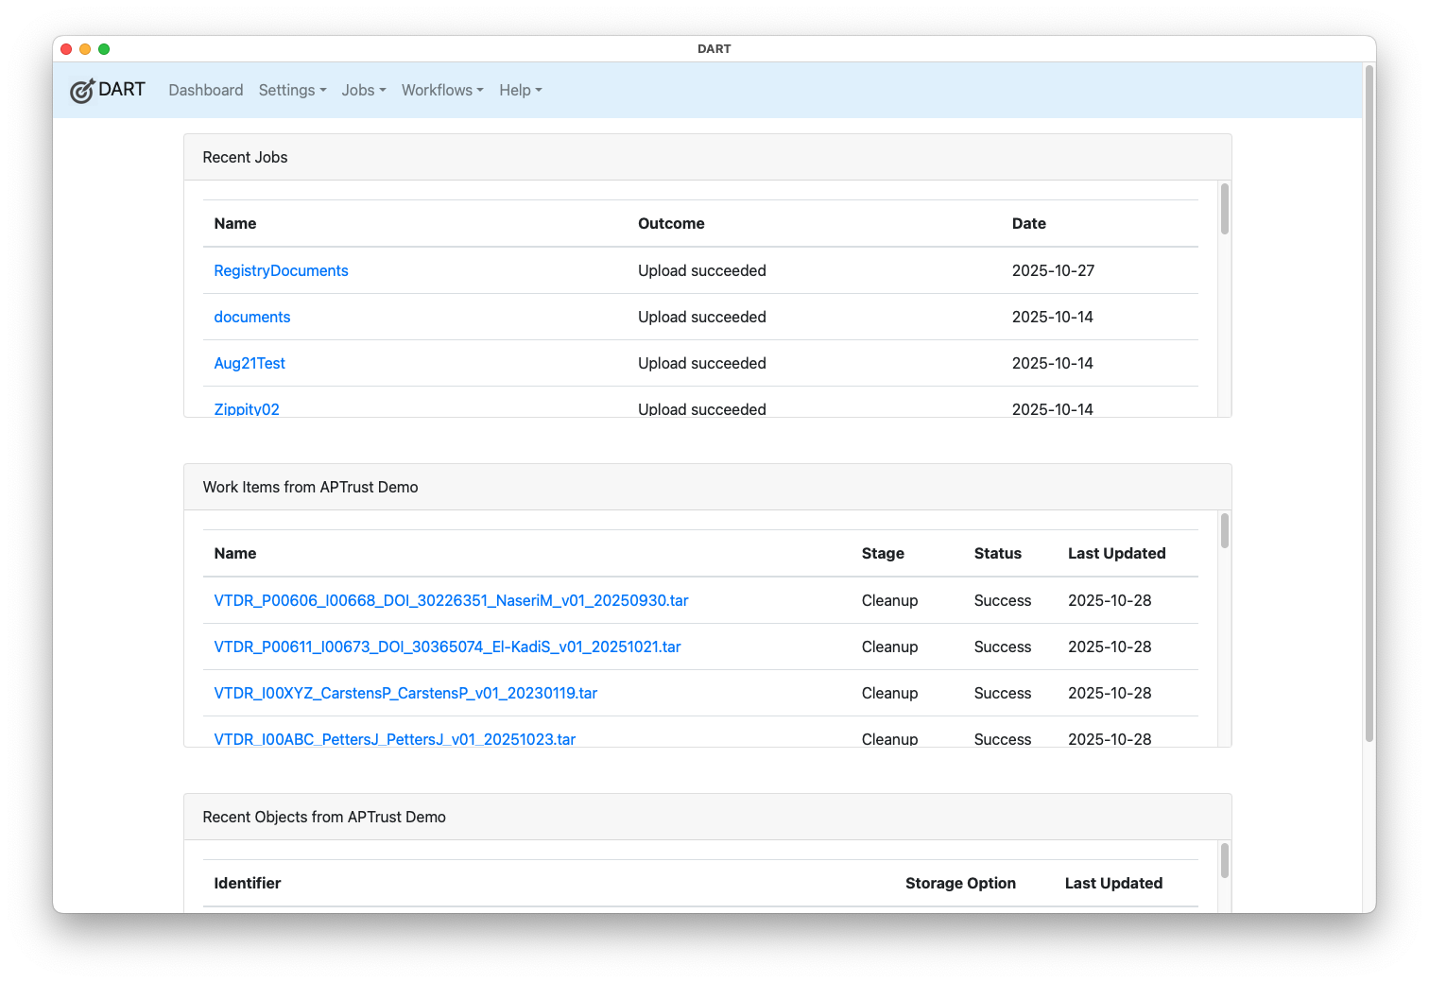1429x983 pixels.
Task: Click the Success status for NaseriM tar
Action: (1003, 600)
